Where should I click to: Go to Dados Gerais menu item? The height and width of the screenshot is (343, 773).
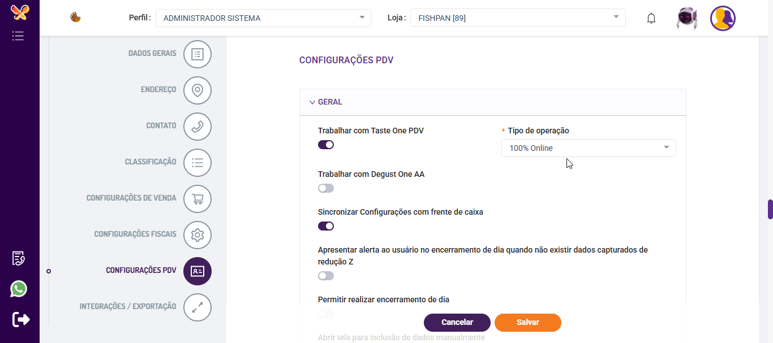click(152, 53)
